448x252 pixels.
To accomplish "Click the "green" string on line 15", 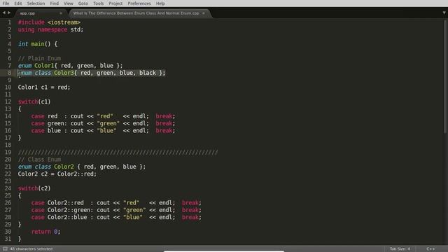I will click(x=108, y=123).
